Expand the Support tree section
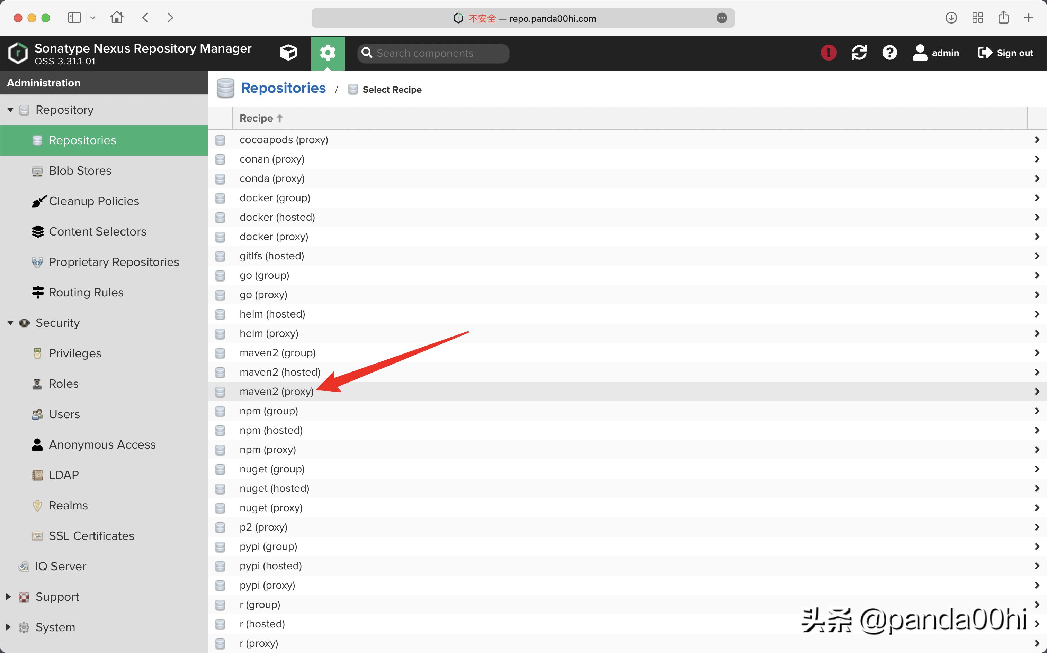Viewport: 1047px width, 653px height. click(8, 596)
